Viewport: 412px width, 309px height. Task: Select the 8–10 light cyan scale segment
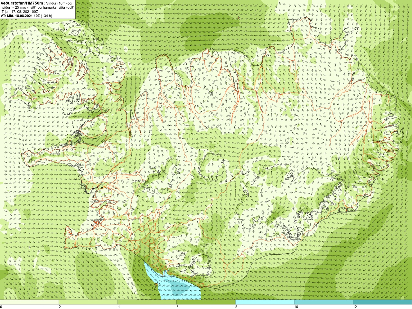tap(265, 302)
